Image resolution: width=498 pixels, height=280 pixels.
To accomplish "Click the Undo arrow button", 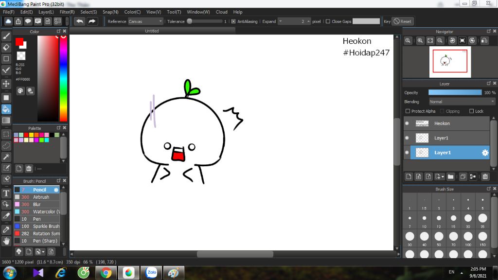I will (80, 21).
